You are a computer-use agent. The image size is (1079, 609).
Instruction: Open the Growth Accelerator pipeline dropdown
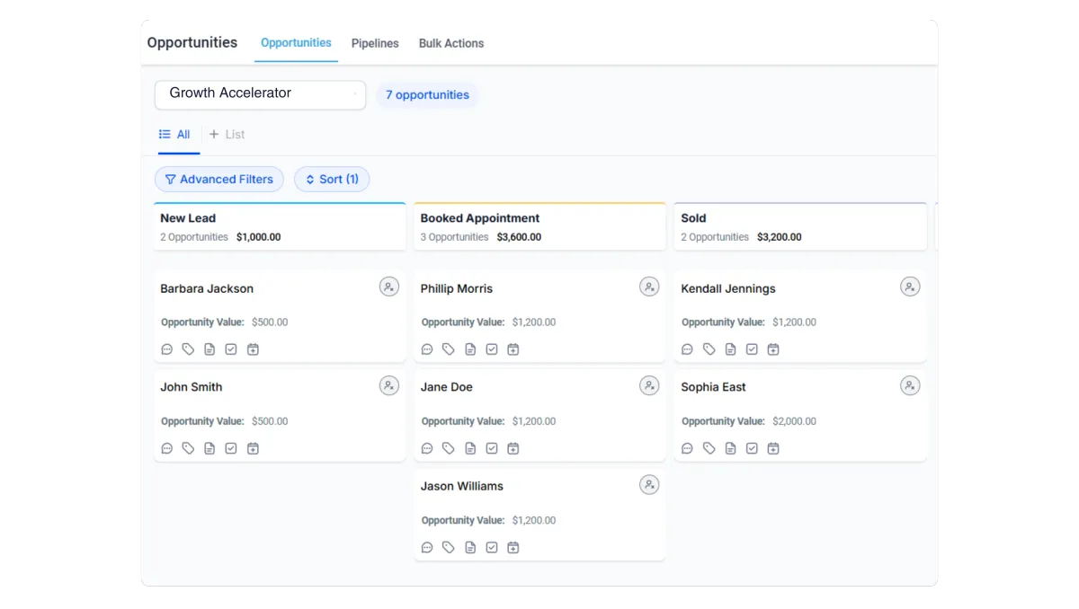click(260, 94)
